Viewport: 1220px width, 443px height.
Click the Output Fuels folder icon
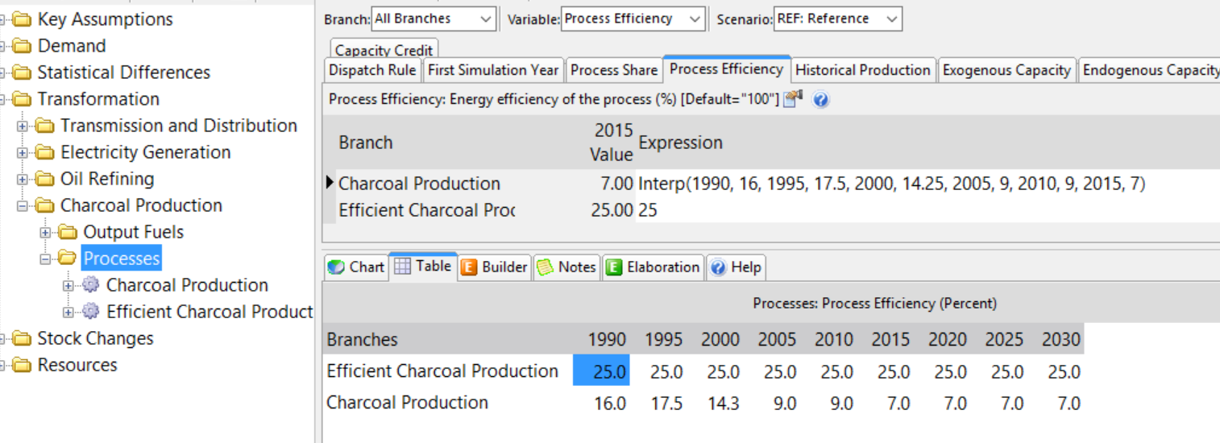[x=68, y=232]
